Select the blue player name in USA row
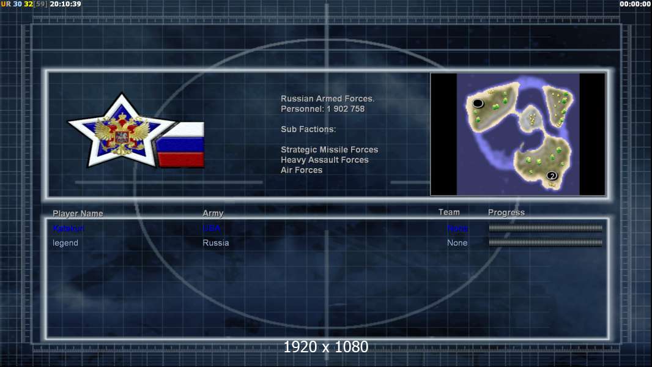This screenshot has height=367, width=652. click(69, 228)
